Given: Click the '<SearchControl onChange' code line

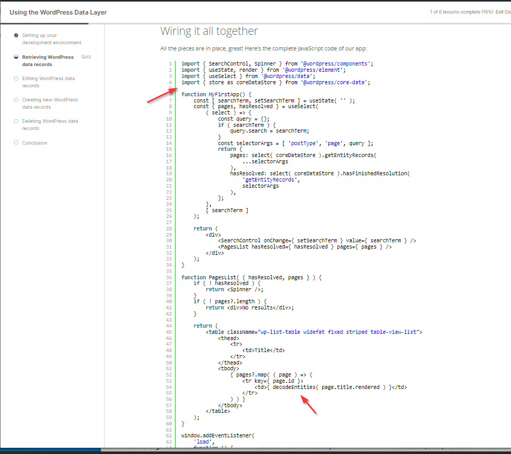Looking at the screenshot, I should point(317,241).
